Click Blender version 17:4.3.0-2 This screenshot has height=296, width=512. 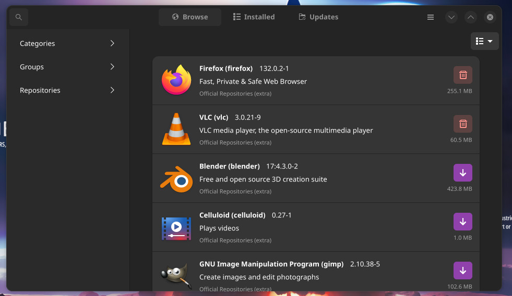tap(282, 166)
